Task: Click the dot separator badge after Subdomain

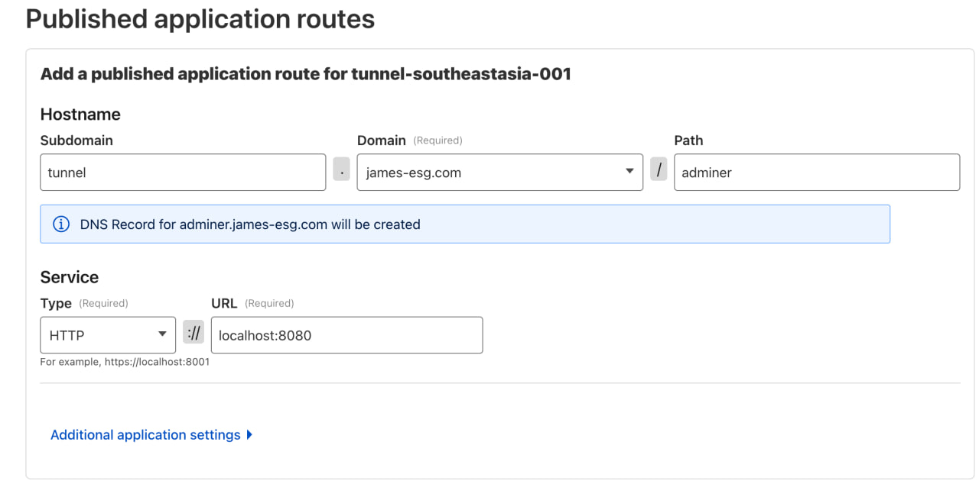Action: pos(341,172)
